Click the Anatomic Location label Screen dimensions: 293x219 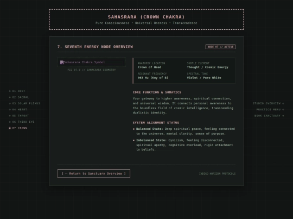[x=151, y=63]
